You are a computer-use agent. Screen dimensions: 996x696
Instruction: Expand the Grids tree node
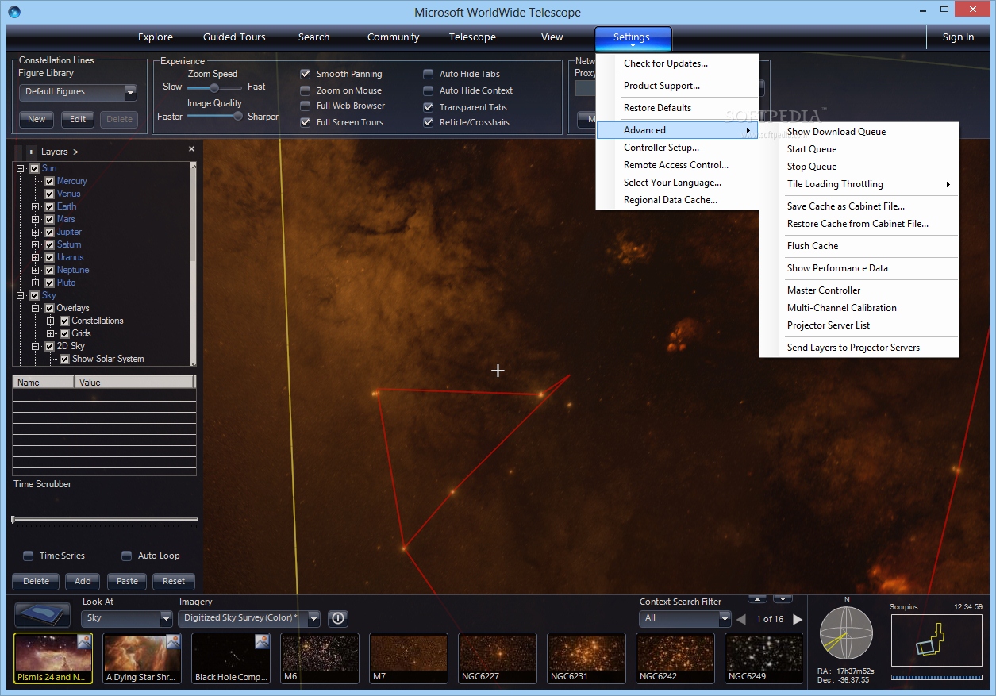[x=51, y=333]
